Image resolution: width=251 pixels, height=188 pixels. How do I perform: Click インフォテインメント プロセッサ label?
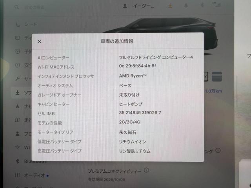[x=65, y=76]
